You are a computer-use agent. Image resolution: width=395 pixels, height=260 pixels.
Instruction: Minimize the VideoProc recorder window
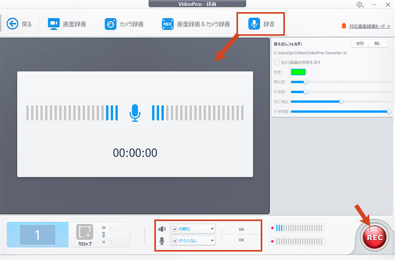(374, 5)
